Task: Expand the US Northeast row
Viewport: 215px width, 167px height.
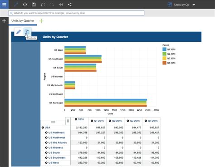Action: 46,133
